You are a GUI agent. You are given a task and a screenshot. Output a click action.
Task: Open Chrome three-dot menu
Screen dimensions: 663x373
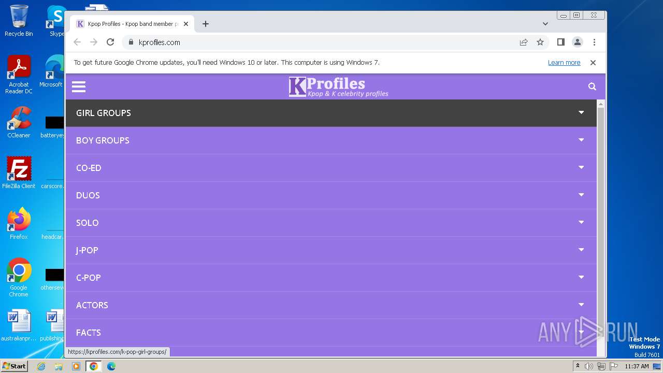594,42
